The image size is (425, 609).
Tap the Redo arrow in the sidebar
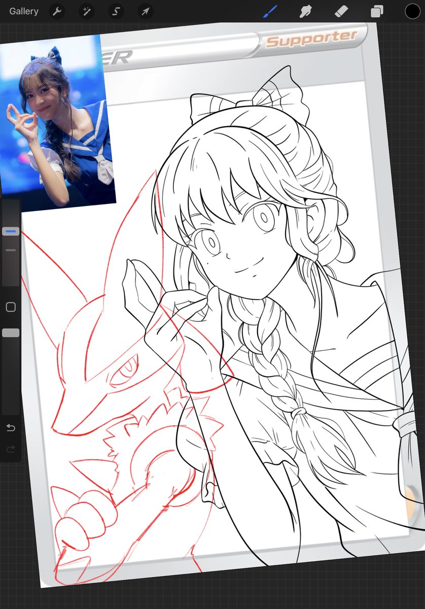point(11,449)
